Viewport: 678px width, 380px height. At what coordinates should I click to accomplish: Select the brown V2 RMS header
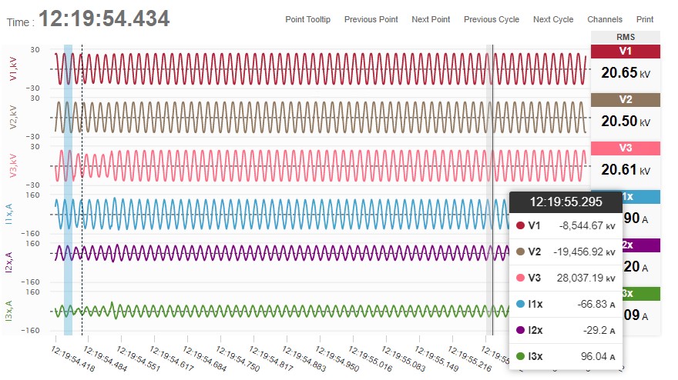click(x=625, y=99)
